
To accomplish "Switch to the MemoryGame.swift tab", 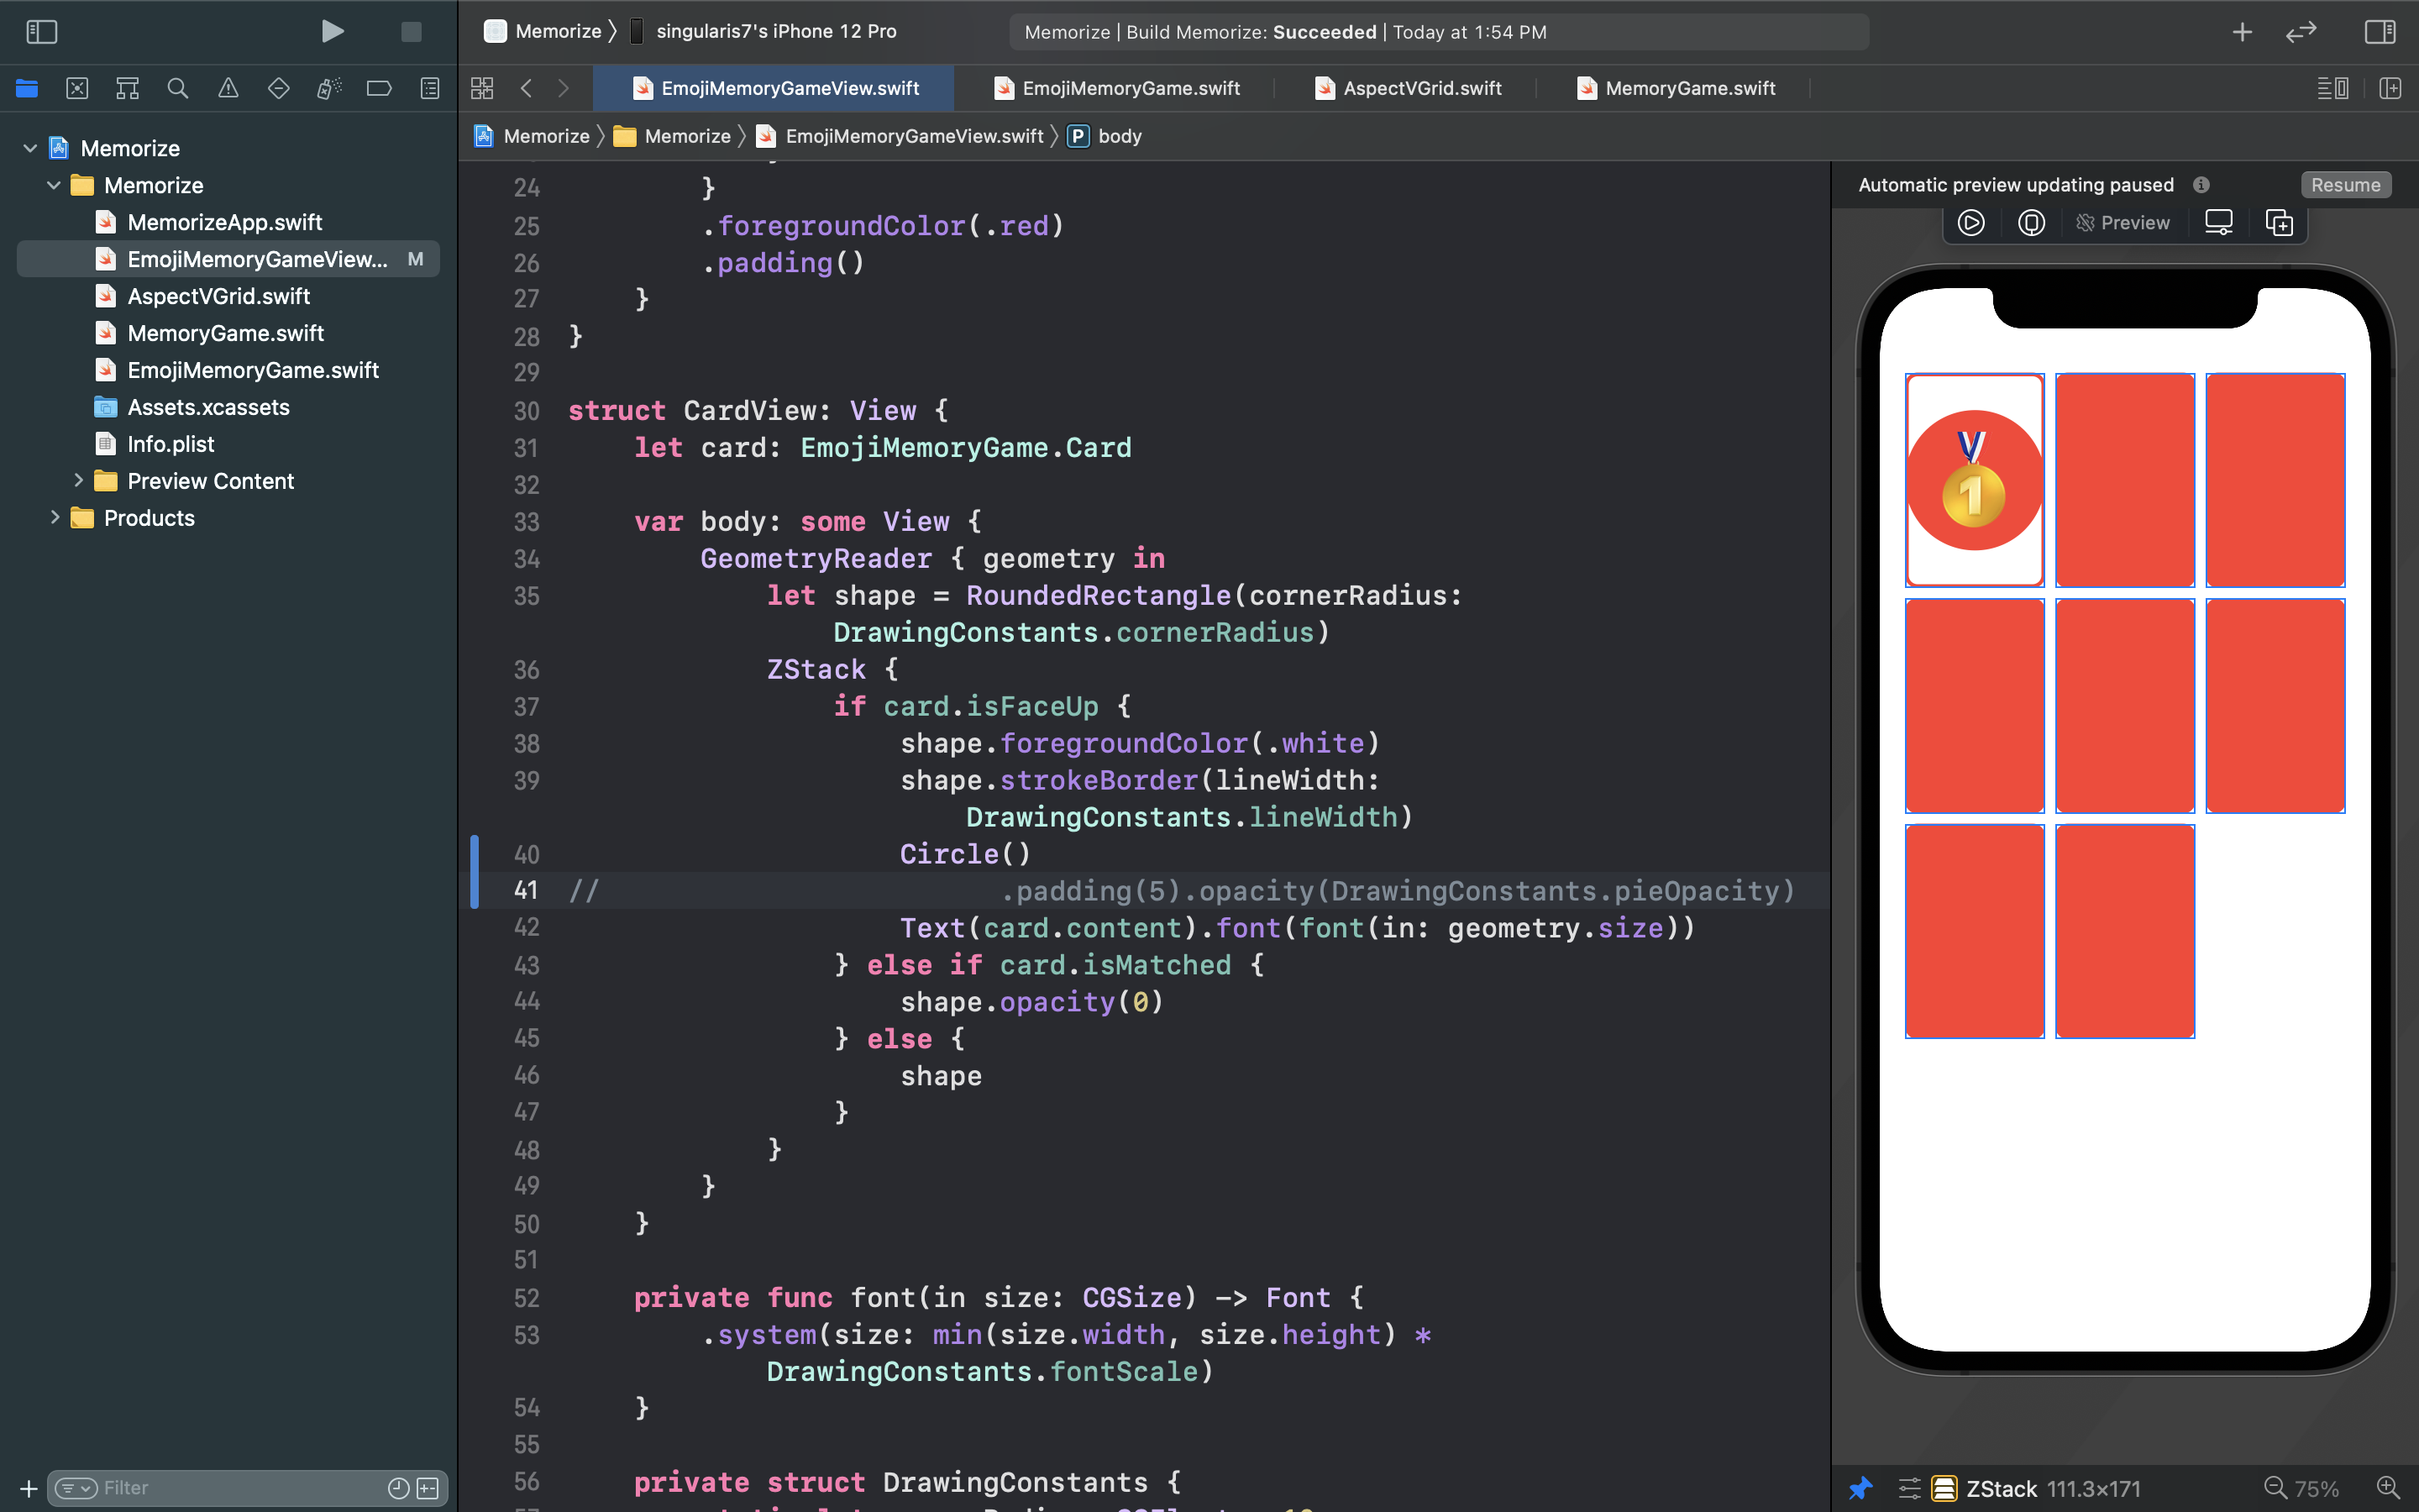I will pos(1688,88).
